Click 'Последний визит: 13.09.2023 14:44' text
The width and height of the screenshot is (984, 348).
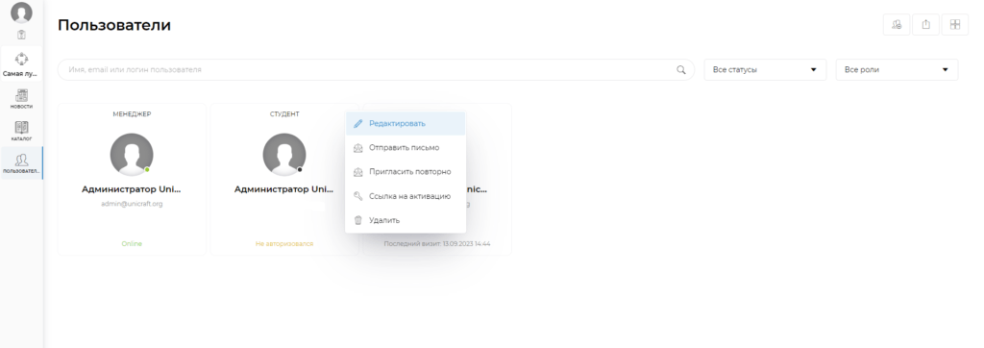[437, 244]
